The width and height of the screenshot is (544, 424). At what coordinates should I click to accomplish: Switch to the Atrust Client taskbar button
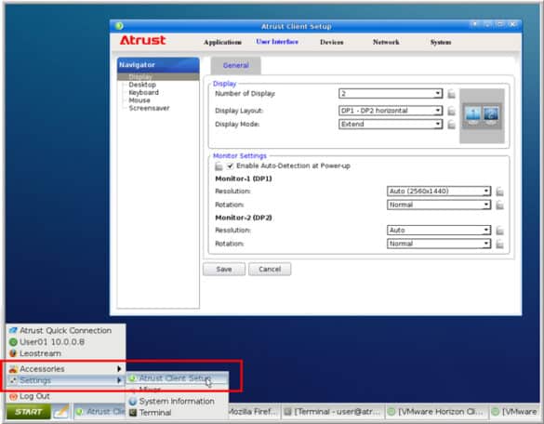click(x=100, y=412)
